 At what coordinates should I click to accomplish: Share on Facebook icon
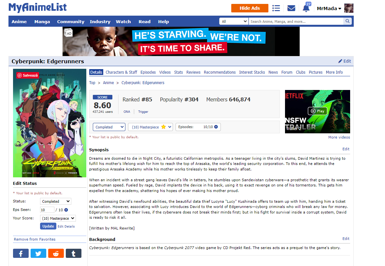tap(21, 254)
